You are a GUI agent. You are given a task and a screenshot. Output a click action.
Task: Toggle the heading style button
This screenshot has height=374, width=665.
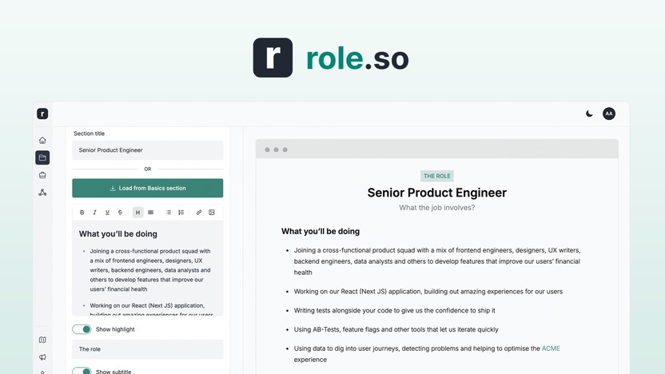(137, 213)
